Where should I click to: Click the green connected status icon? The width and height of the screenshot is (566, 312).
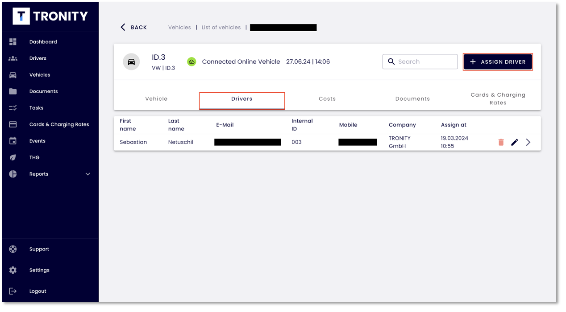point(191,62)
